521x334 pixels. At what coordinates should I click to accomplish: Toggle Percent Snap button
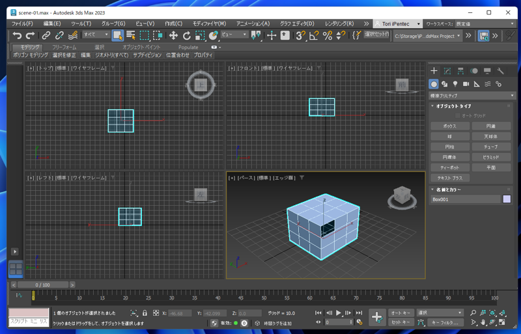328,35
